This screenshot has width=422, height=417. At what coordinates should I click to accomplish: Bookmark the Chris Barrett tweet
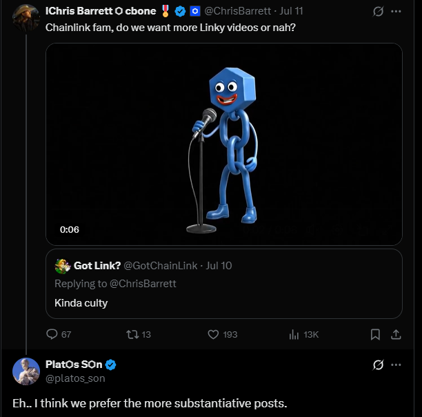coord(375,334)
